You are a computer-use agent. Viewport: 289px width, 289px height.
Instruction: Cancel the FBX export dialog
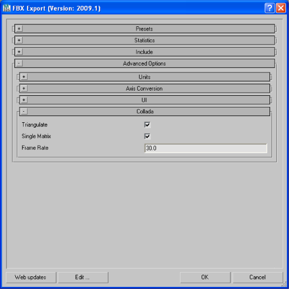257,277
